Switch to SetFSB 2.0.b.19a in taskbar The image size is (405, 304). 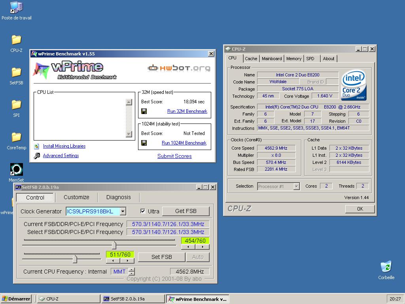coord(133,299)
